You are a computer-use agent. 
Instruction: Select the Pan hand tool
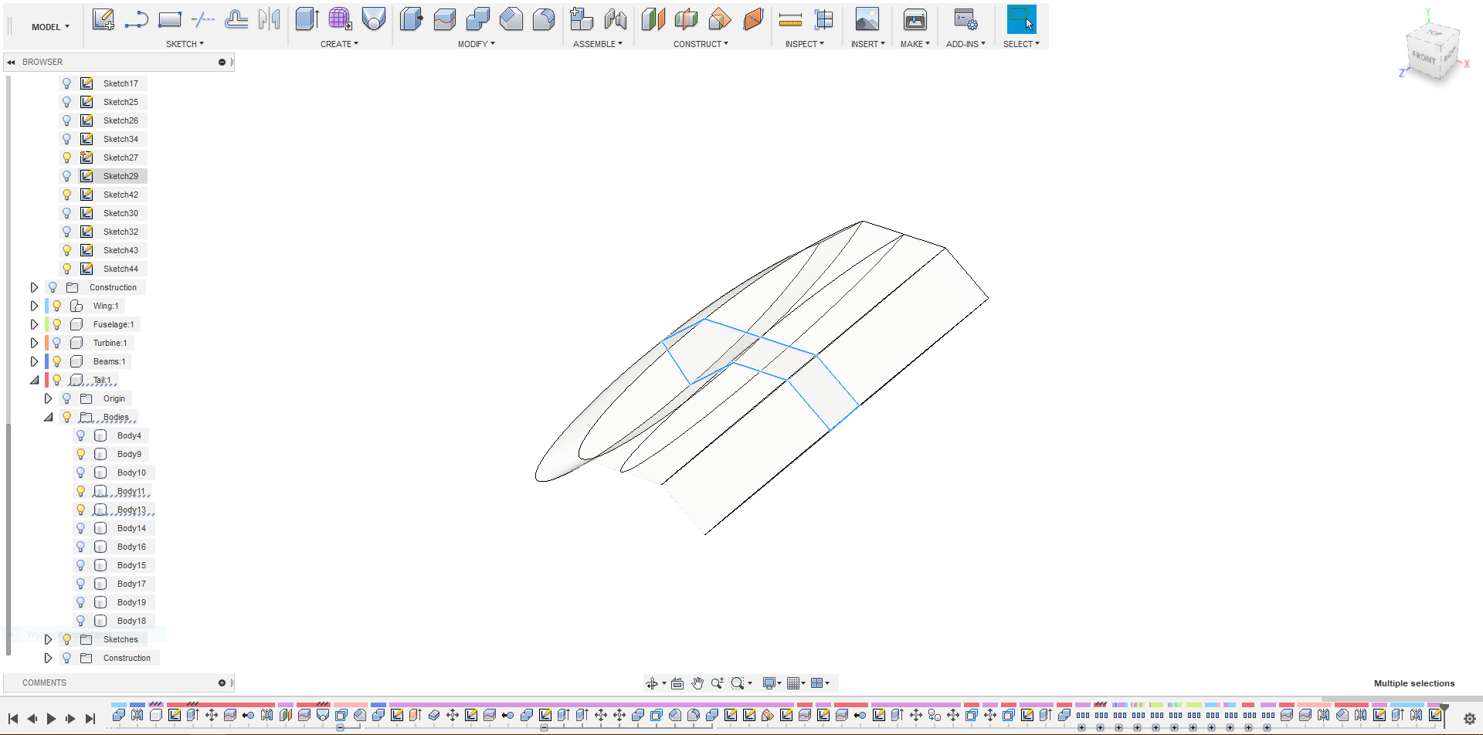697,683
